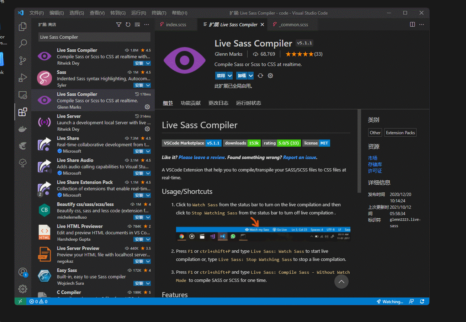The image size is (466, 322).
Task: Open gear for Glenn Marks Live Sass Compiler
Action: [147, 107]
